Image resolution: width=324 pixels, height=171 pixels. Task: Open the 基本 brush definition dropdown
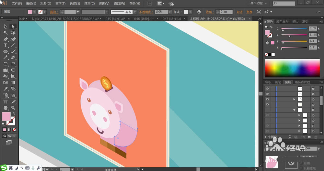pos(135,12)
